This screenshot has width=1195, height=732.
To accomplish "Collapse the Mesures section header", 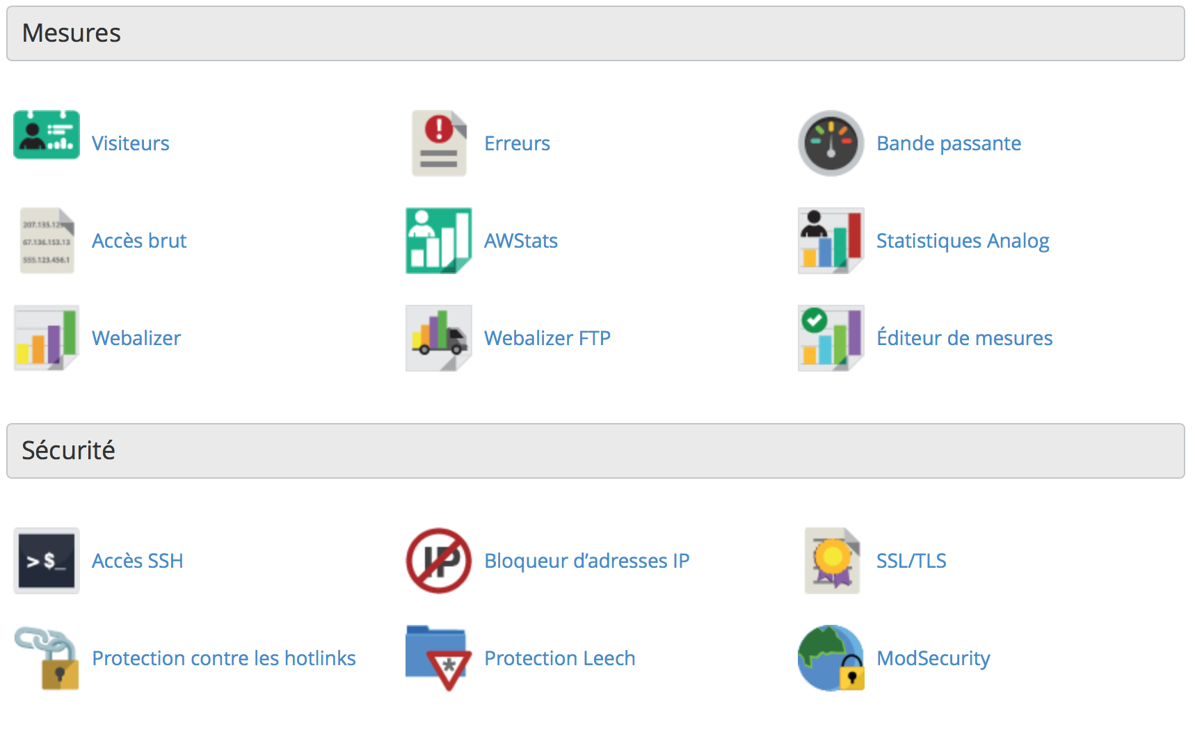I will [595, 33].
